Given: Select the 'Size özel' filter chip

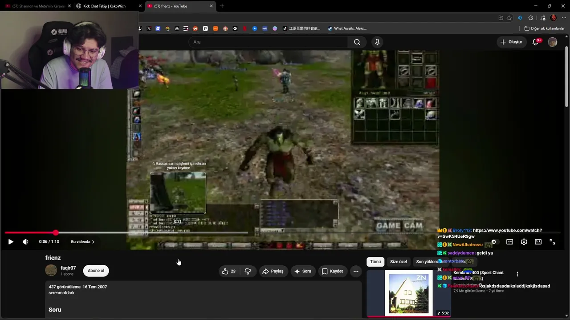Looking at the screenshot, I should (x=399, y=262).
